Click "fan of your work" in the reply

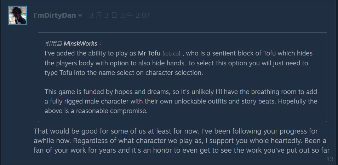pyautogui.click(x=58, y=150)
